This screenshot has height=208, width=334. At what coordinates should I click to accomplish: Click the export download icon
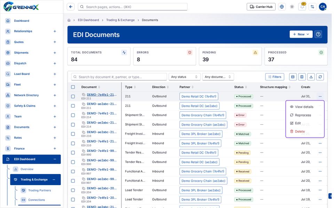311,77
